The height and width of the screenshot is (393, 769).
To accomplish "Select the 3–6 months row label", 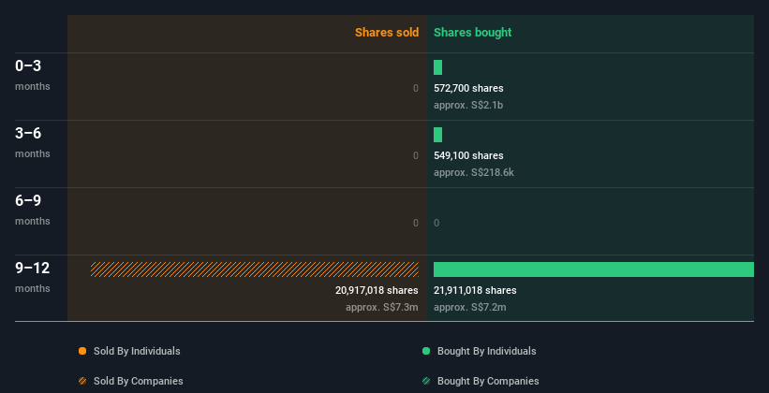I will click(33, 142).
